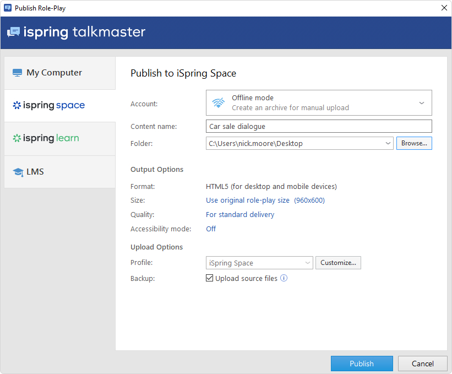The image size is (452, 374).
Task: Click the iSpring Learn logo in the sidebar
Action: point(46,138)
